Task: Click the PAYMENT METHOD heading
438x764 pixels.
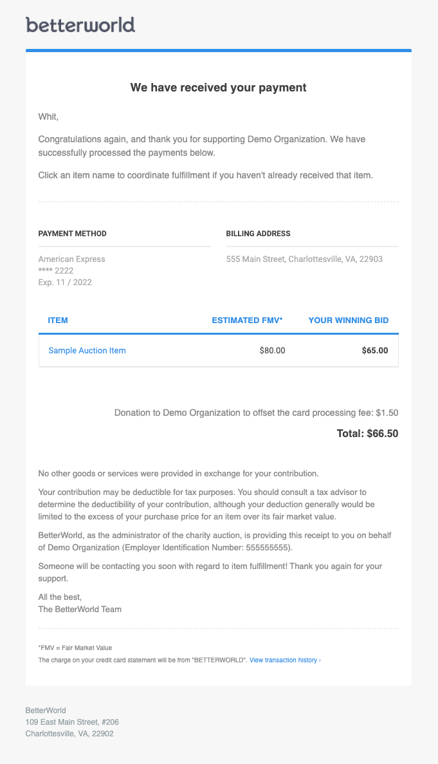Action: coord(73,234)
